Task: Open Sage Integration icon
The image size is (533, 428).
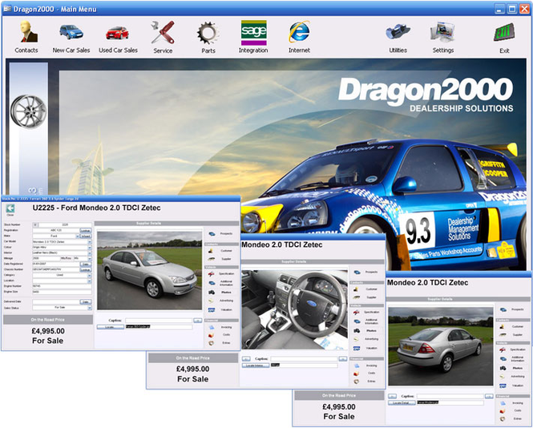Action: 253,36
